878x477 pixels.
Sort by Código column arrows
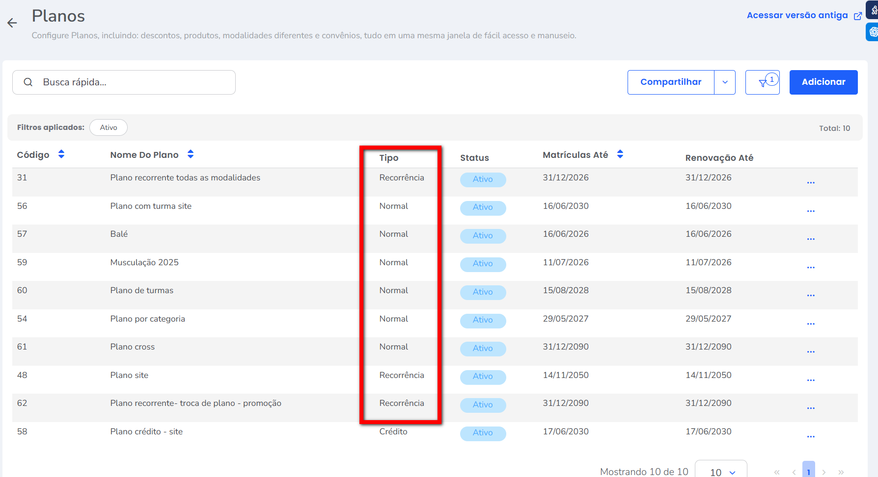pyautogui.click(x=61, y=154)
